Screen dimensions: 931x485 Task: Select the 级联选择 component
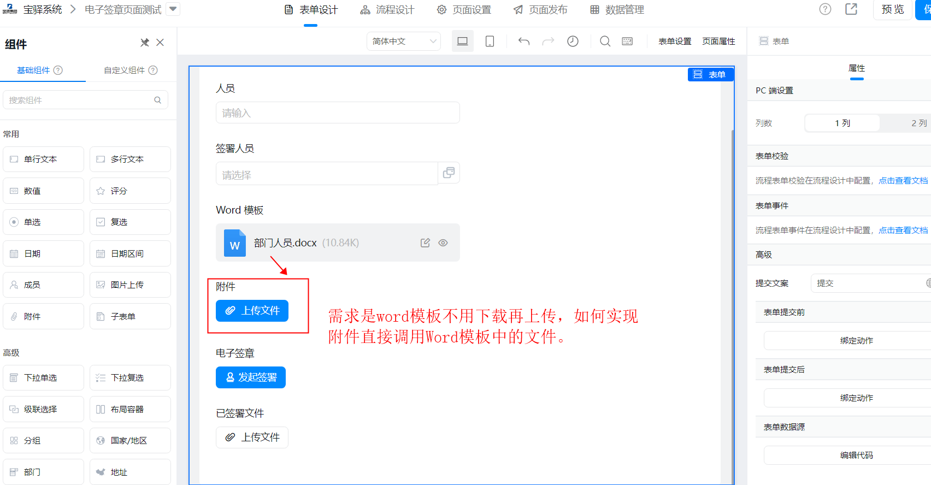44,409
